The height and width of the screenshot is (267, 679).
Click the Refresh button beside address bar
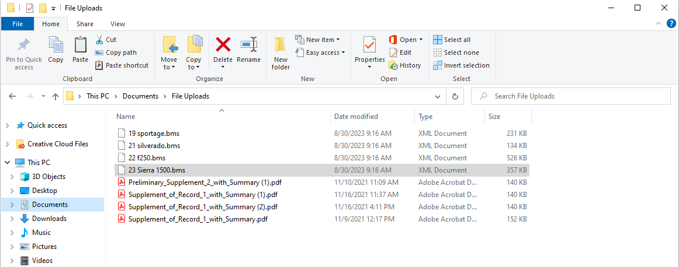point(455,96)
